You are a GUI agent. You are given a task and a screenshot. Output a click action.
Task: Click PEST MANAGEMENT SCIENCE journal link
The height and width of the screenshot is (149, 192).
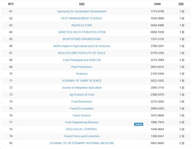(81, 18)
